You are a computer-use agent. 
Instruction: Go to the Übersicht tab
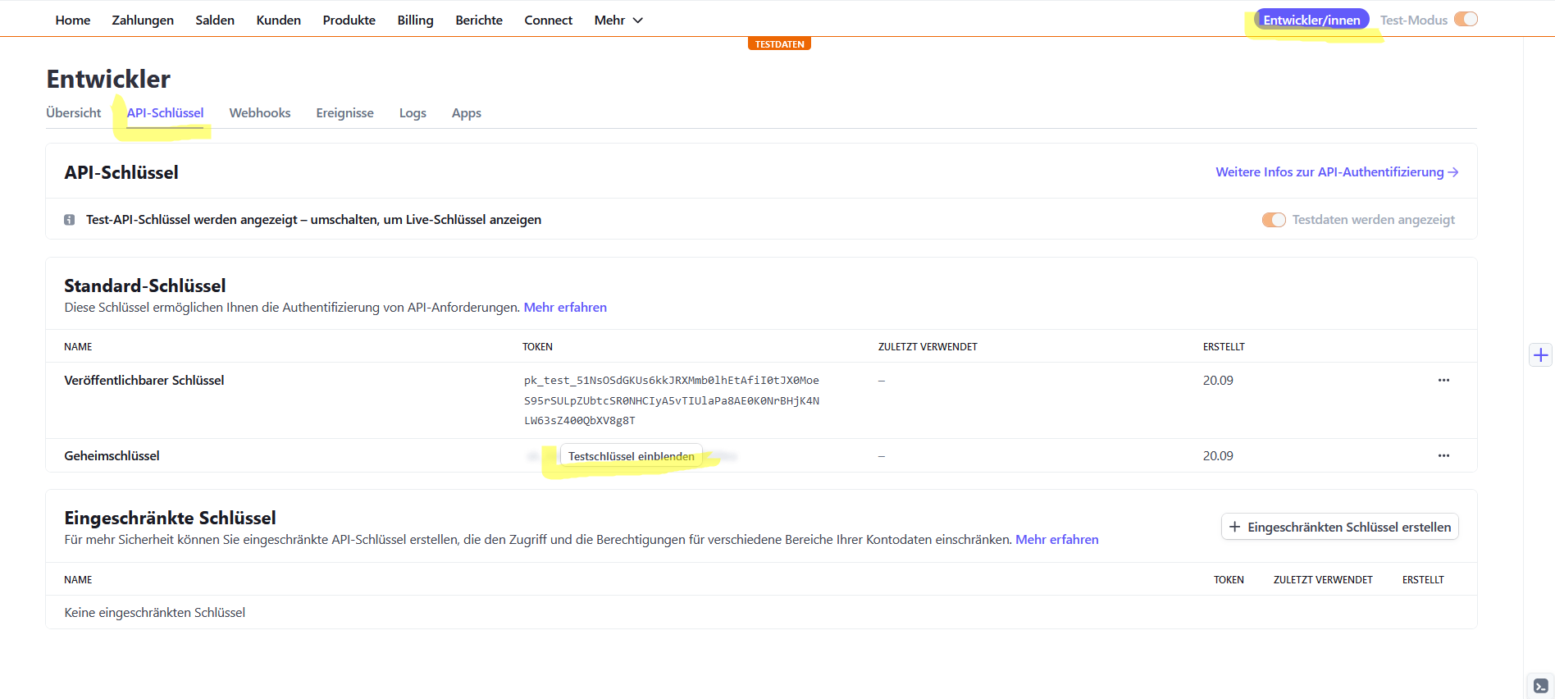coord(74,113)
